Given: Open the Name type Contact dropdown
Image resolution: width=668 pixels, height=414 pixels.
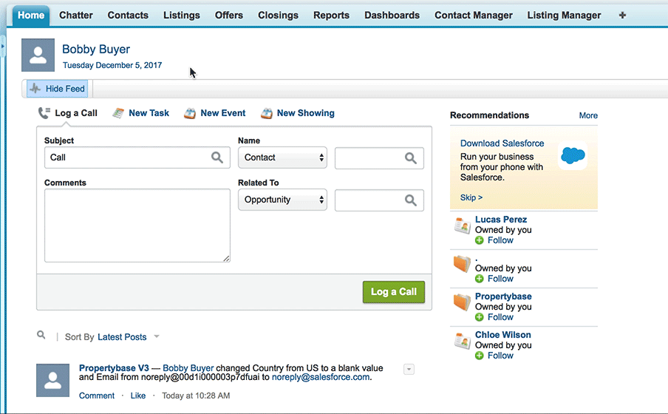Looking at the screenshot, I should tap(282, 157).
